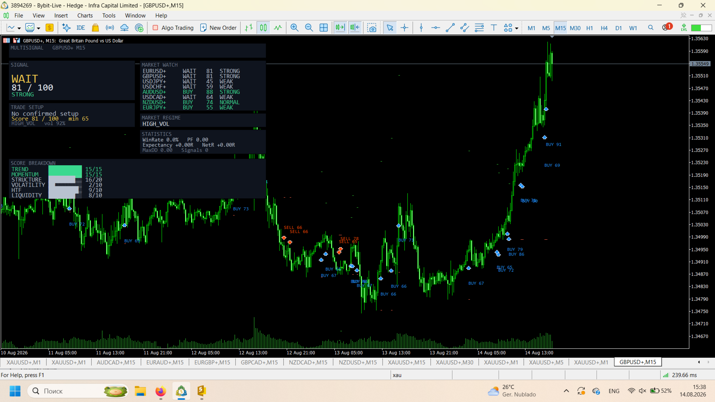Set timeframe to D1
715x402 pixels.
click(619, 28)
